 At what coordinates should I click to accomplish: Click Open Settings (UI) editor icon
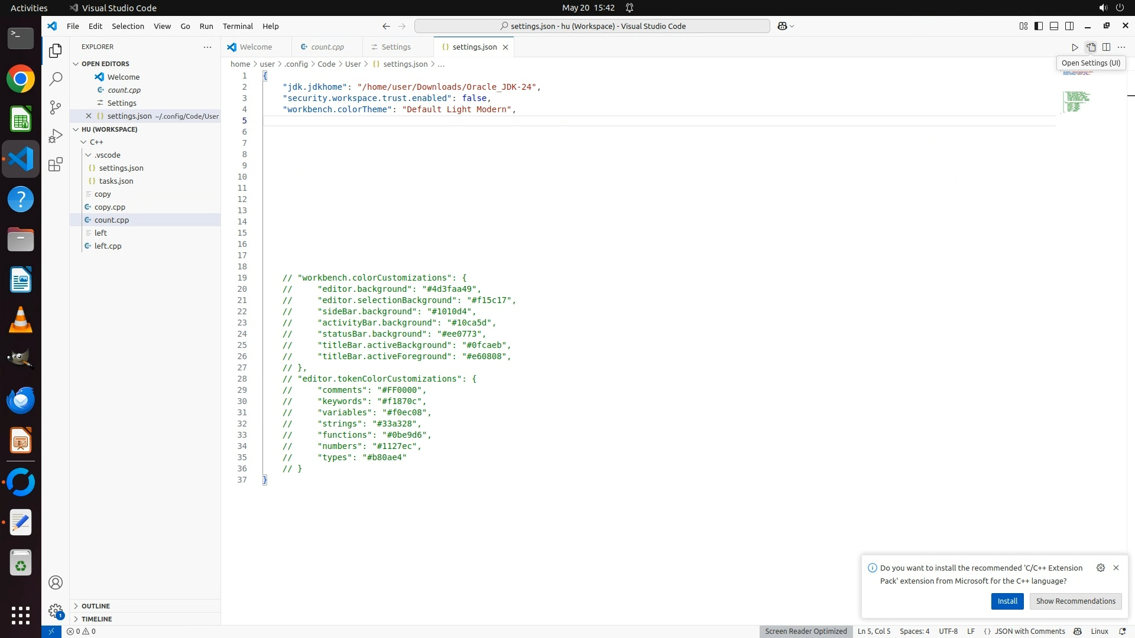pyautogui.click(x=1091, y=47)
